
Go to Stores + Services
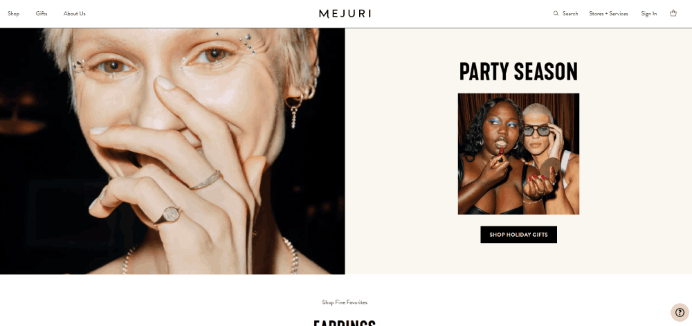[x=608, y=14]
